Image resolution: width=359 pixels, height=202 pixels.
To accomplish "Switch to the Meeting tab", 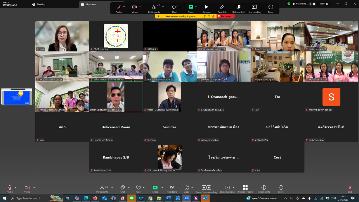I will pos(39,4).
